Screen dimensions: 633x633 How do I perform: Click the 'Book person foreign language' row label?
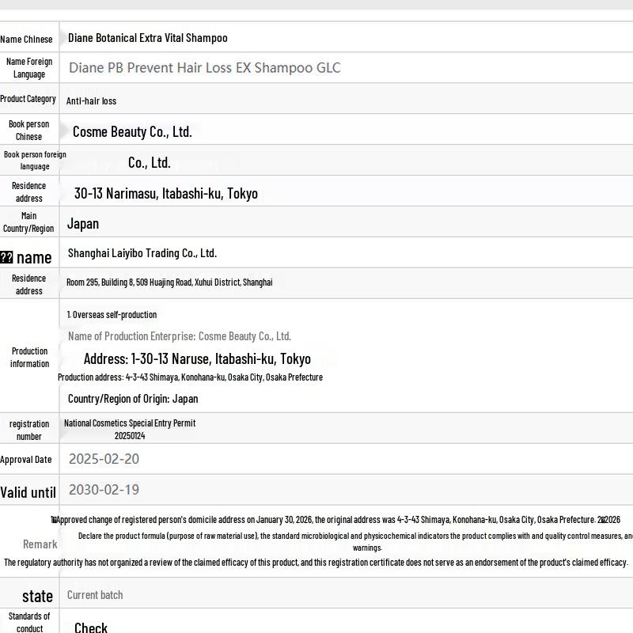coord(35,161)
